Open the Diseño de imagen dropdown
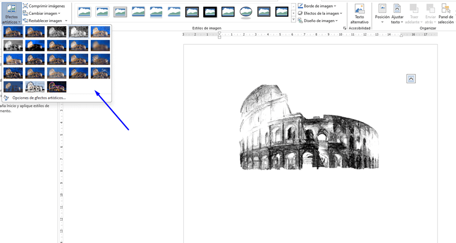The height and width of the screenshot is (243, 456). click(320, 21)
